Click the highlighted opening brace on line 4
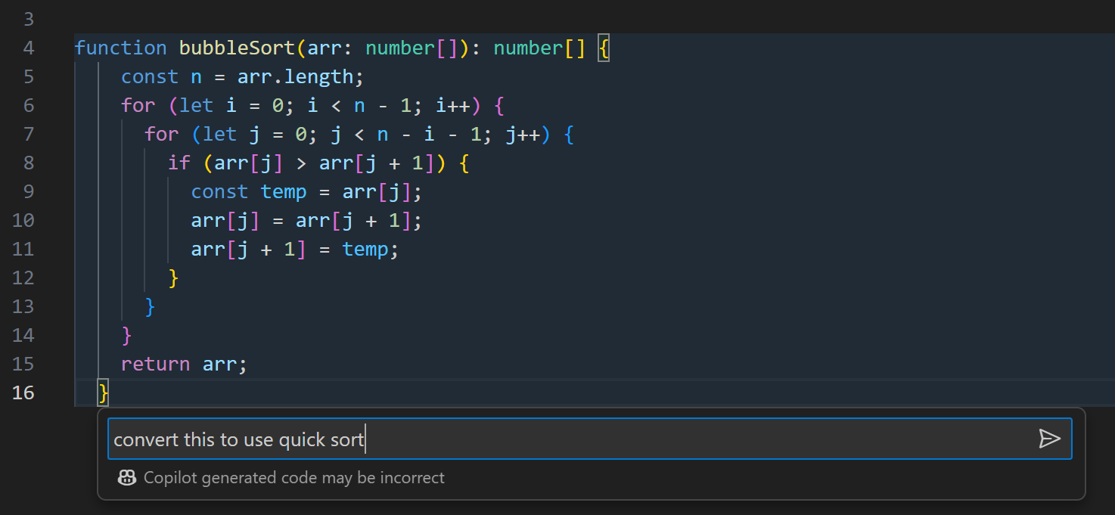Screen dimensions: 1115x515 pos(605,47)
